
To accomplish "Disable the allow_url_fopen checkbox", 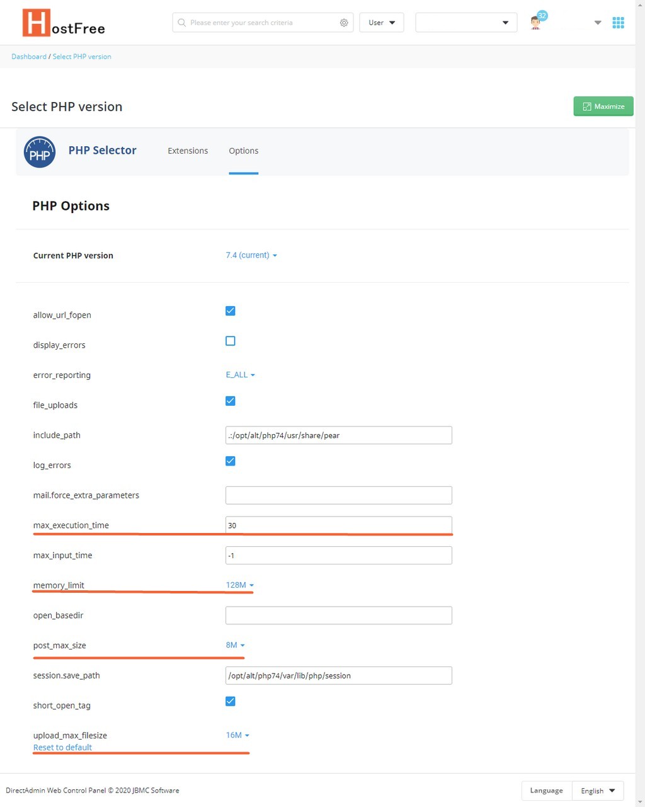I will tap(230, 311).
